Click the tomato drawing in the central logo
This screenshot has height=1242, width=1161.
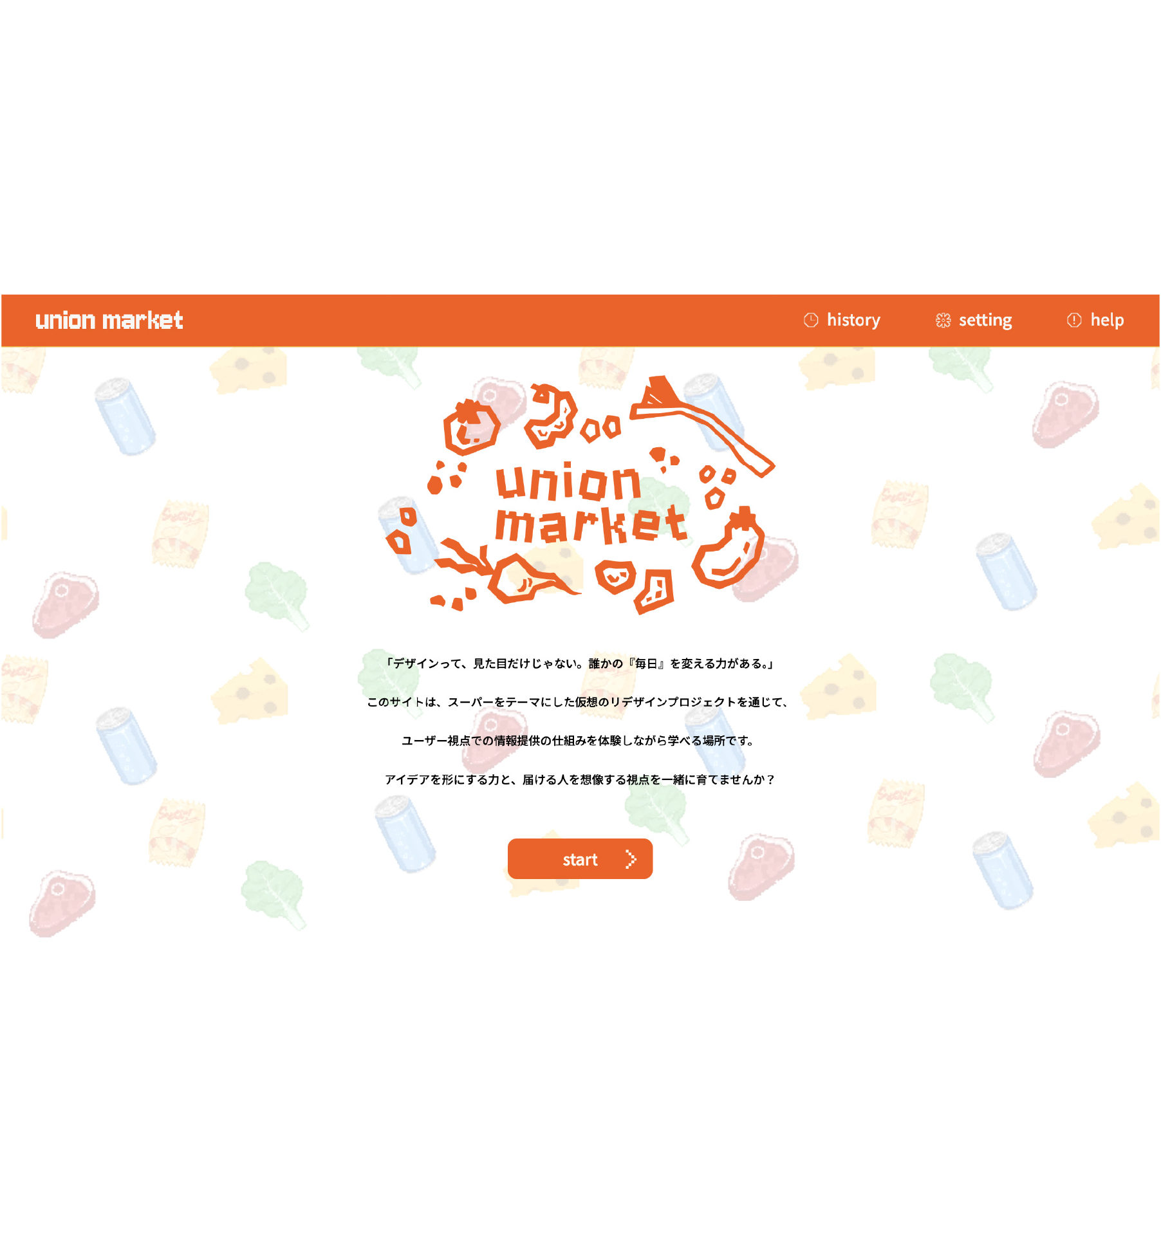[471, 427]
